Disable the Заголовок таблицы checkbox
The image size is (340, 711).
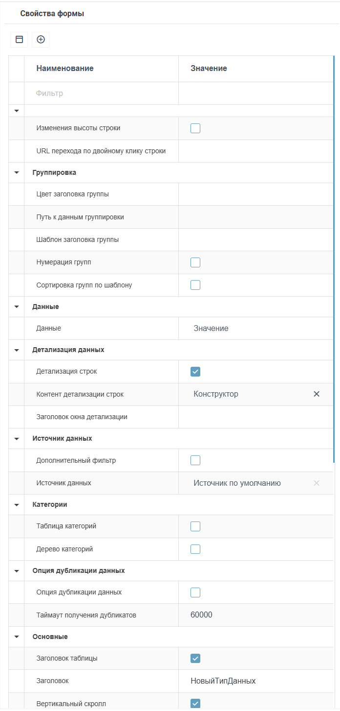(x=195, y=659)
